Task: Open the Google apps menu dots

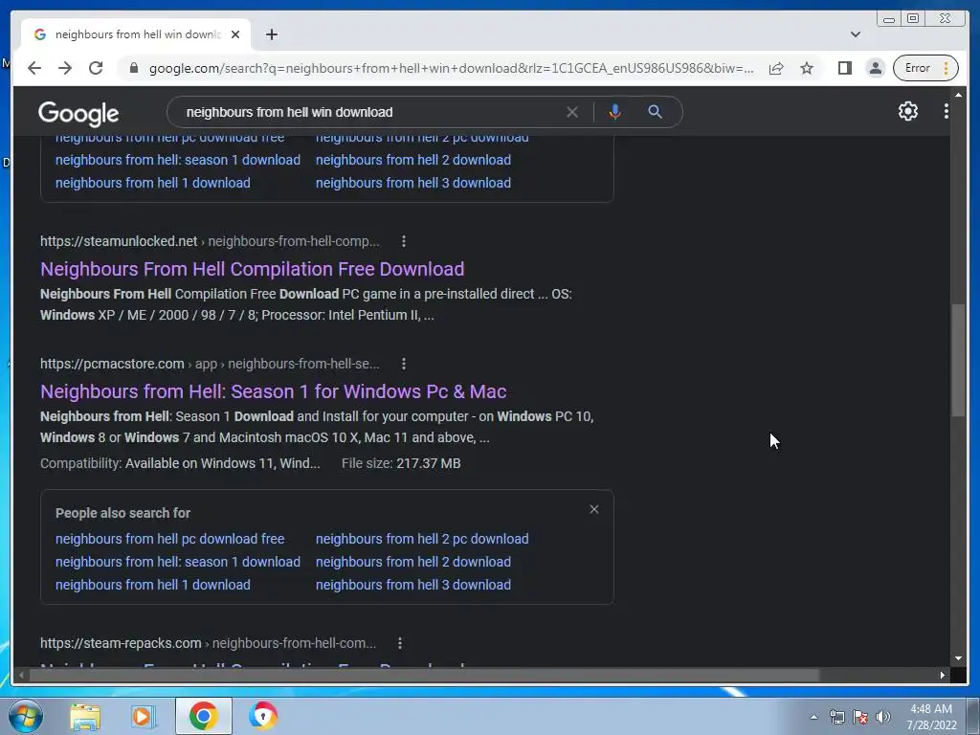Action: 947,111
